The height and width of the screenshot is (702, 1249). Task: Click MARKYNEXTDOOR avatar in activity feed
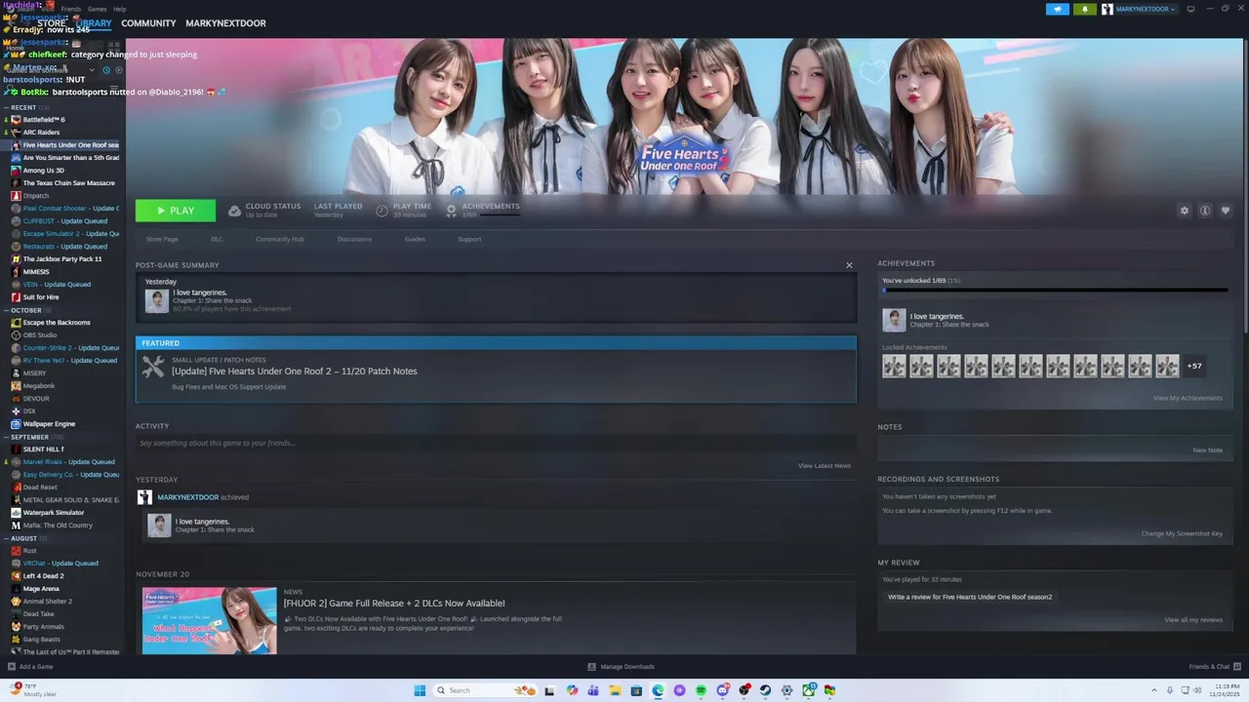[144, 497]
